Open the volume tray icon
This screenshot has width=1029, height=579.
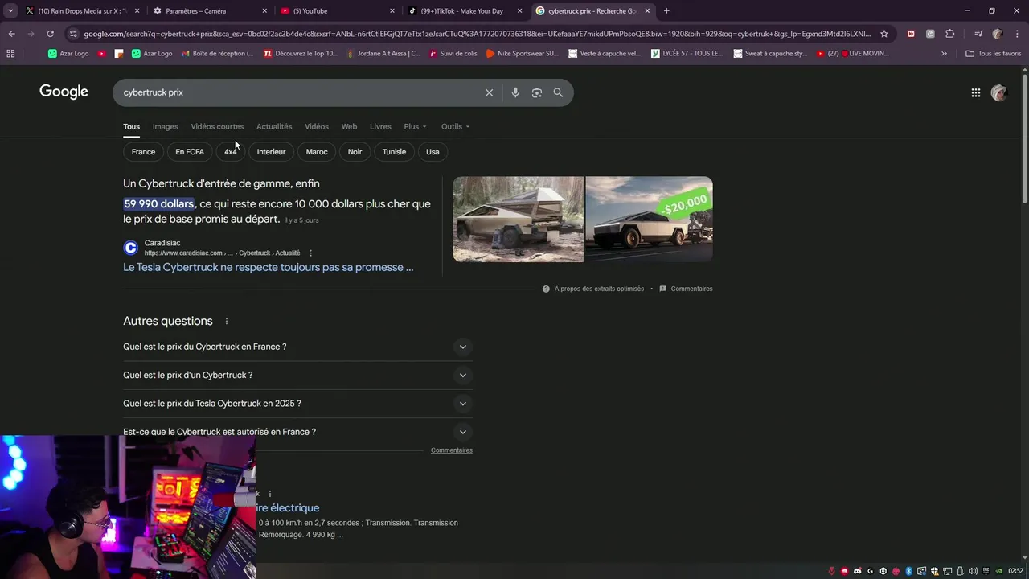click(974, 571)
